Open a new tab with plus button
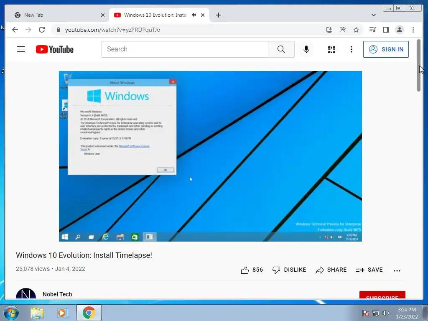This screenshot has width=428, height=321. 218,15
